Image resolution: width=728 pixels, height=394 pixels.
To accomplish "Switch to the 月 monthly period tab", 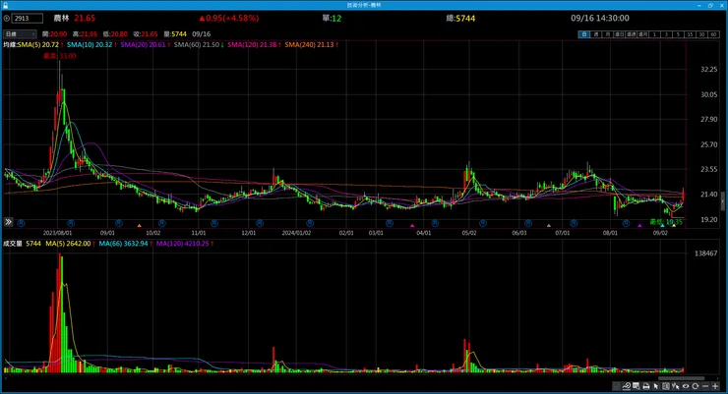I will click(x=608, y=34).
